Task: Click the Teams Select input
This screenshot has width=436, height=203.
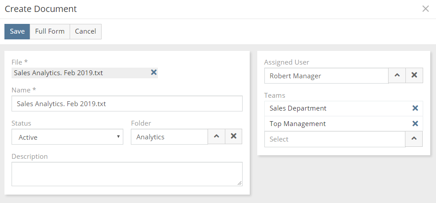Action: pos(334,139)
